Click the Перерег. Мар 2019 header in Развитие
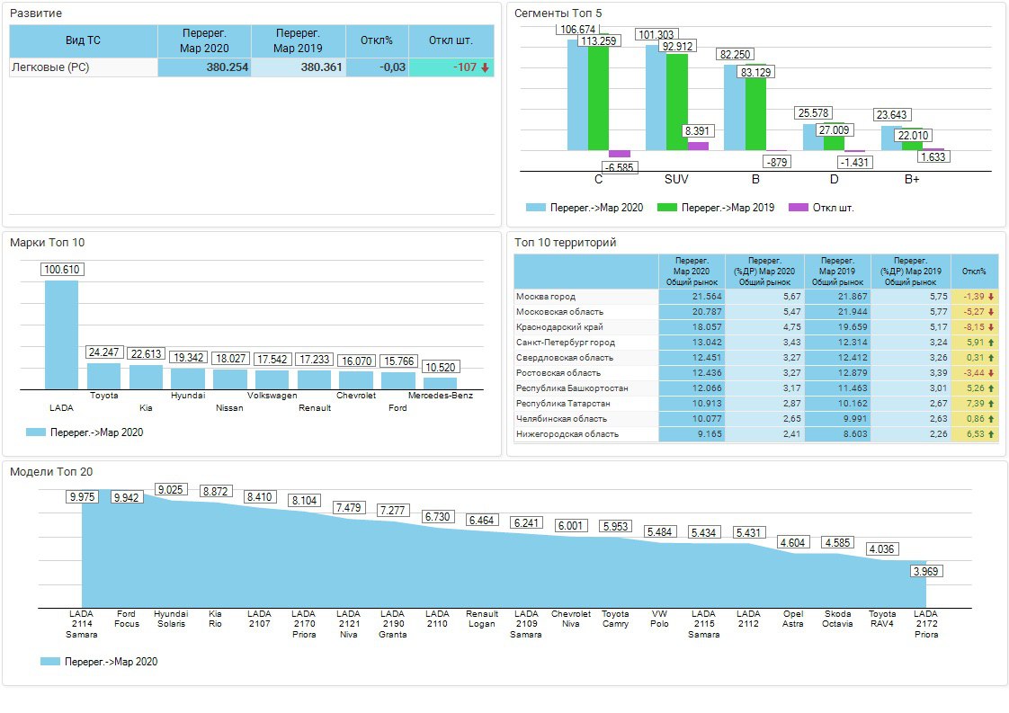 coord(298,40)
